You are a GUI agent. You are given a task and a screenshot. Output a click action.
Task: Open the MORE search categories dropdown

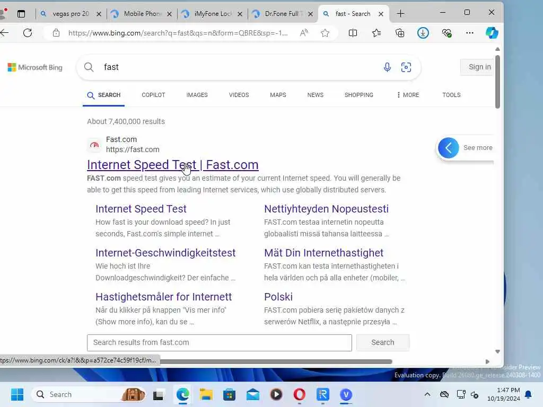(408, 95)
